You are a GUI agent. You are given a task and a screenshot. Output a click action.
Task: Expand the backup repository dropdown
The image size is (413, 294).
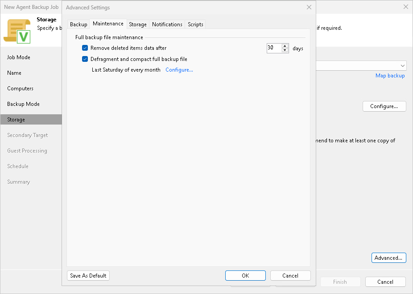point(402,66)
